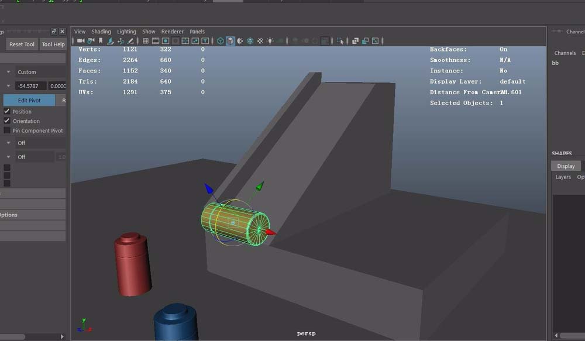The width and height of the screenshot is (585, 341).
Task: Toggle Wireframe on Shaded icon
Action: 250,41
